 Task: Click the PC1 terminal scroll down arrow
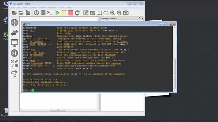174,90
